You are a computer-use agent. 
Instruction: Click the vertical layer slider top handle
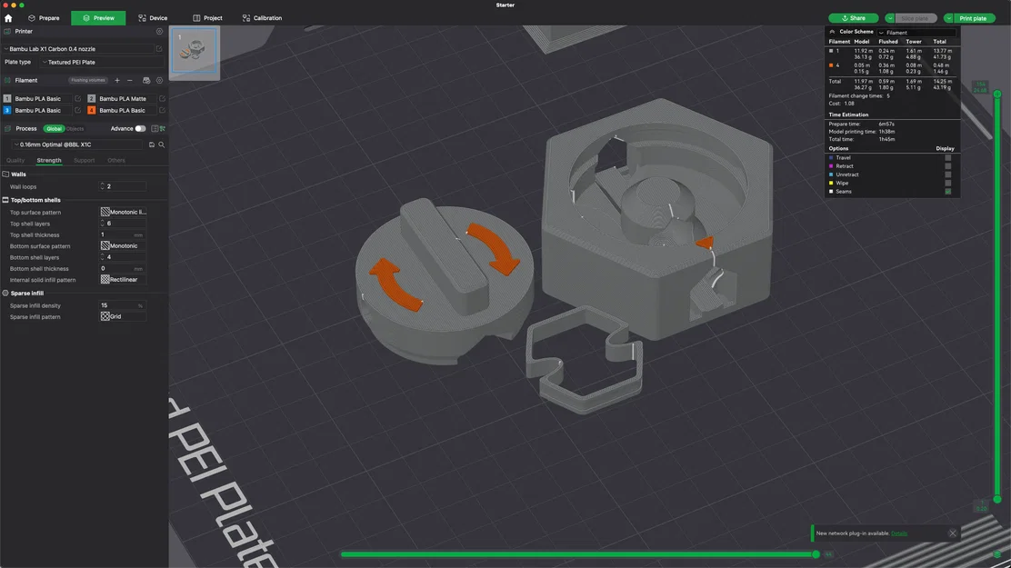[996, 95]
